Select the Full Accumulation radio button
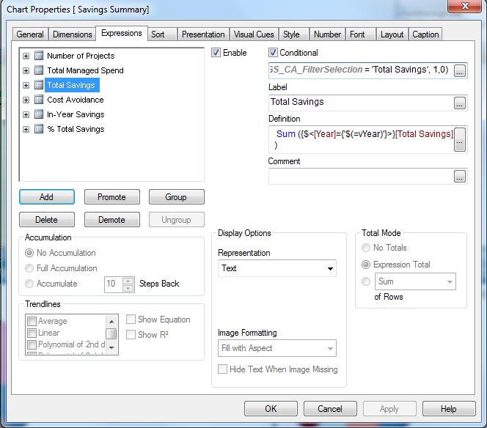 pos(29,268)
